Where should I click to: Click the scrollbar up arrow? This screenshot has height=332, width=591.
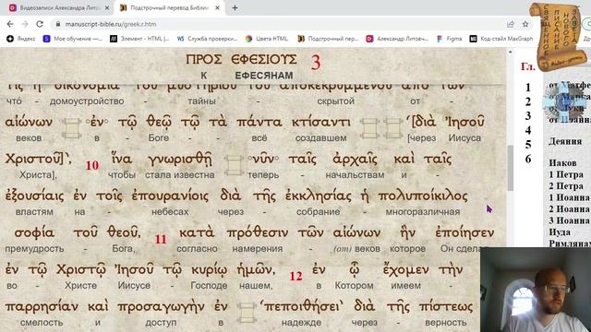click(511, 53)
